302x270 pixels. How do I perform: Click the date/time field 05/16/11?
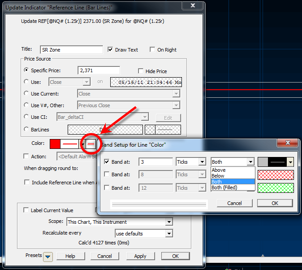click(146, 82)
